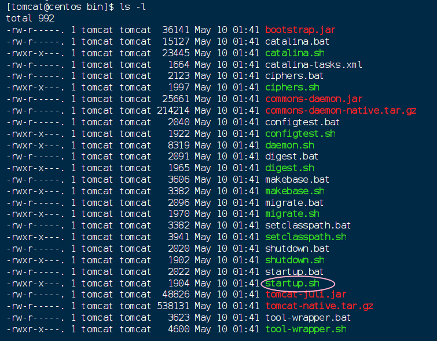This screenshot has width=437, height=341.
Task: Click the startup.sh file name
Action: (292, 284)
